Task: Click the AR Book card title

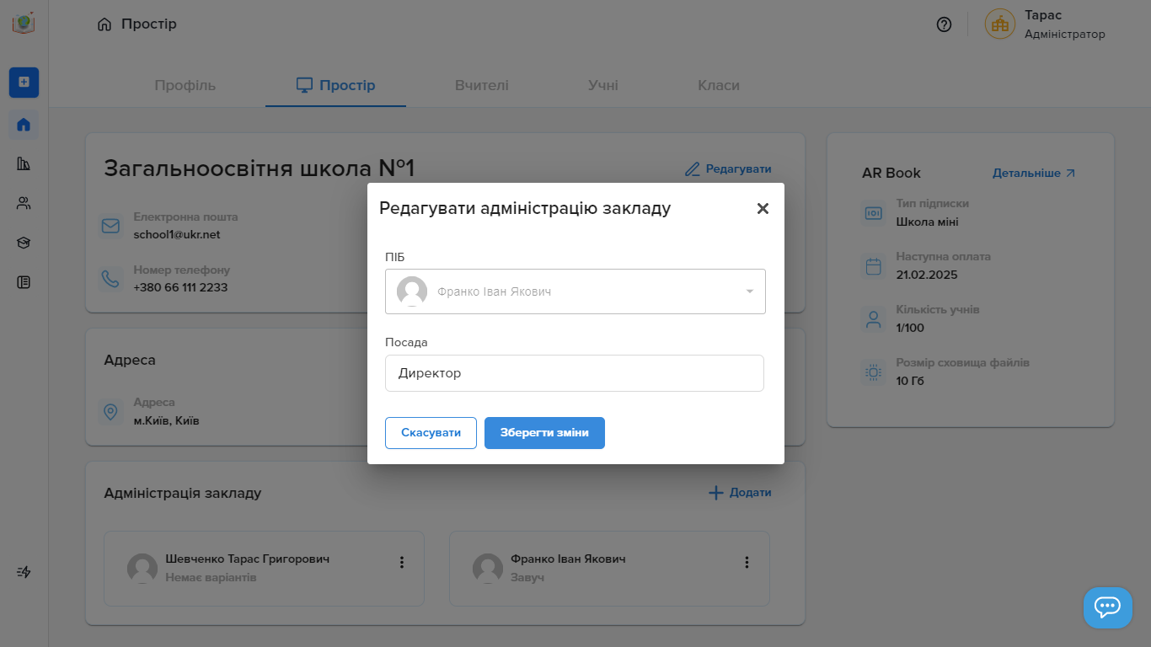Action: coord(891,173)
